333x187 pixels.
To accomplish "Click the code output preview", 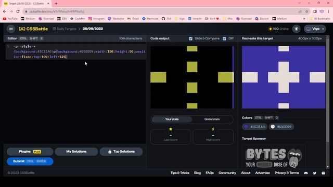I will point(192,77).
